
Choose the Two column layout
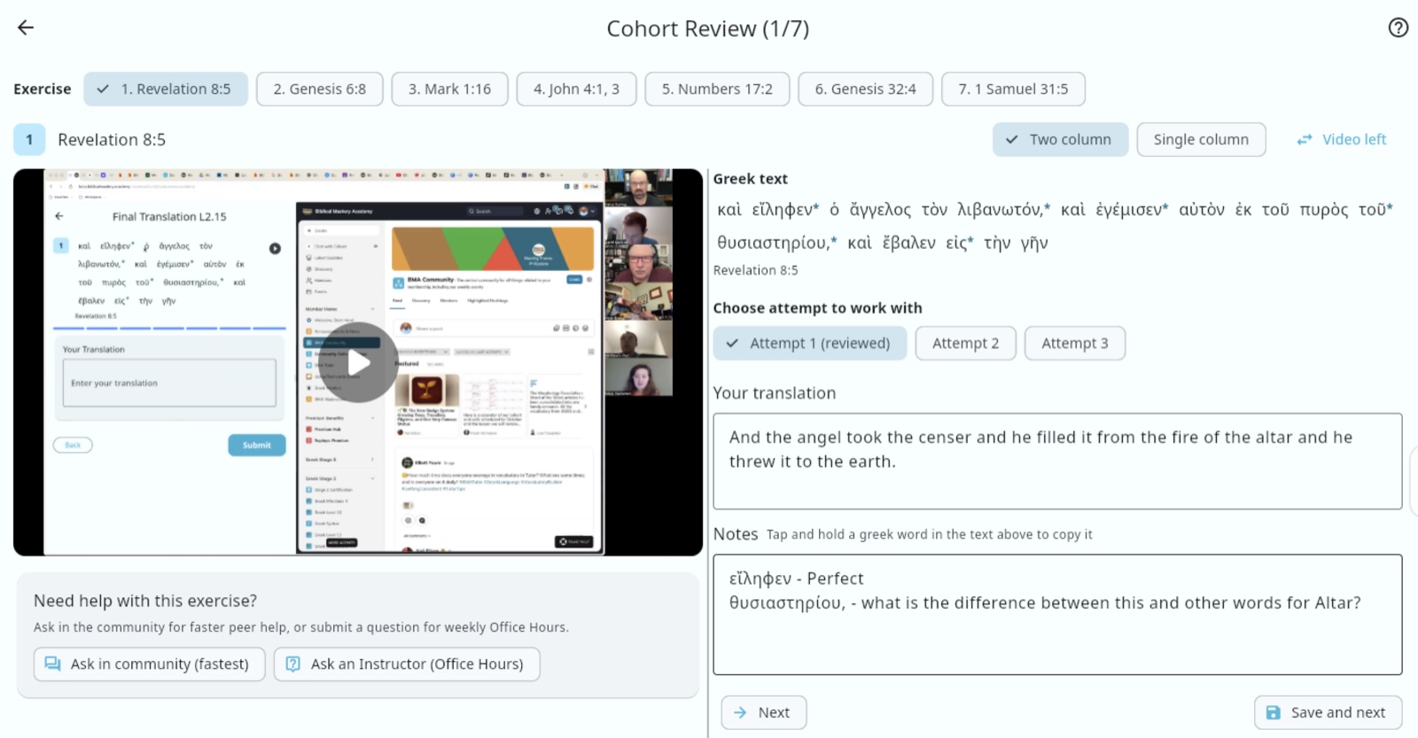tap(1060, 140)
